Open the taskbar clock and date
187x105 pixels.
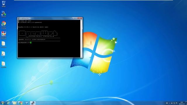coord(182,103)
